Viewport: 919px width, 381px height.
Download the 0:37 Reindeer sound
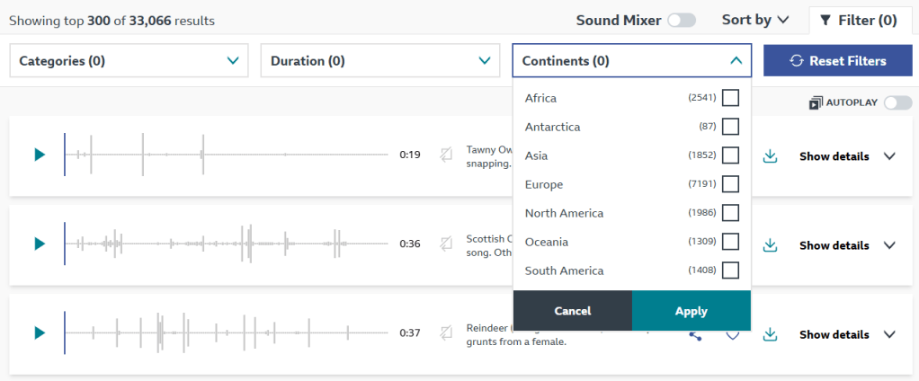tap(770, 334)
